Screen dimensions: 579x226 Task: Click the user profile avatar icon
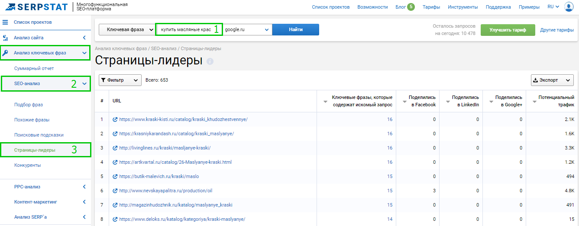coord(569,7)
